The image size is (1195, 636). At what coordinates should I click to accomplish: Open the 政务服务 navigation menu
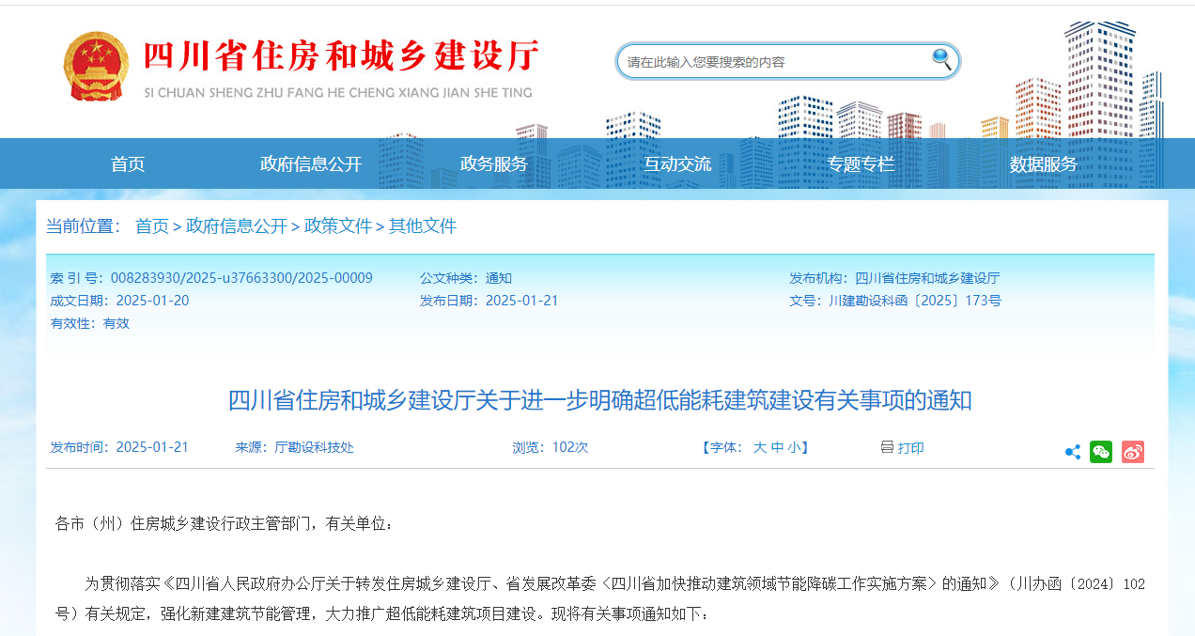tap(492, 163)
